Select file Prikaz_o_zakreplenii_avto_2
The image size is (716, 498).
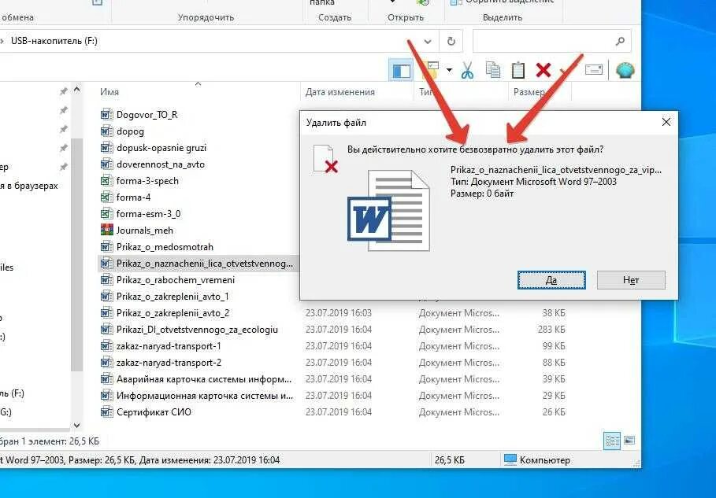coord(173,313)
